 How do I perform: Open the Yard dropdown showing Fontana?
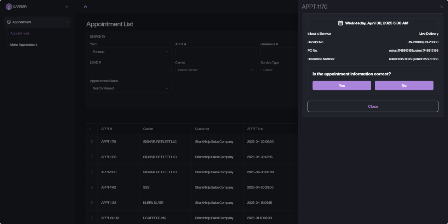(130, 52)
